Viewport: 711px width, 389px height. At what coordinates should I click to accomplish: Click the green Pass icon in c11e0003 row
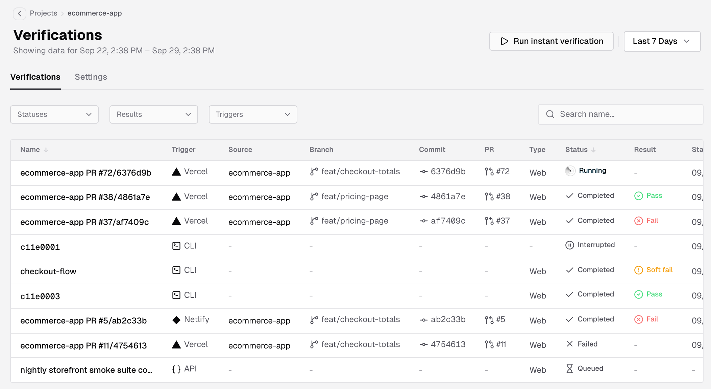coord(639,294)
